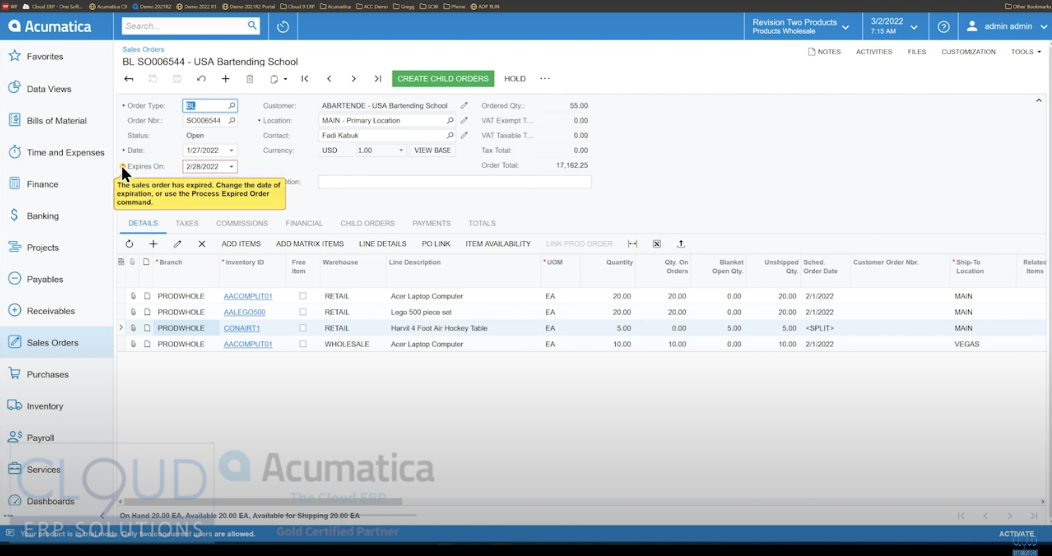1052x556 pixels.
Task: Click the refresh icon in the details grid toolbar
Action: click(129, 244)
